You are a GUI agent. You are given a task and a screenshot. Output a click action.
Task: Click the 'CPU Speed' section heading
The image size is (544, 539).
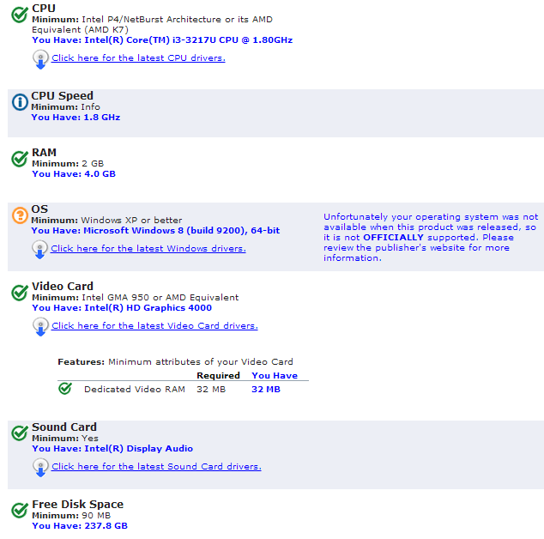click(x=63, y=96)
